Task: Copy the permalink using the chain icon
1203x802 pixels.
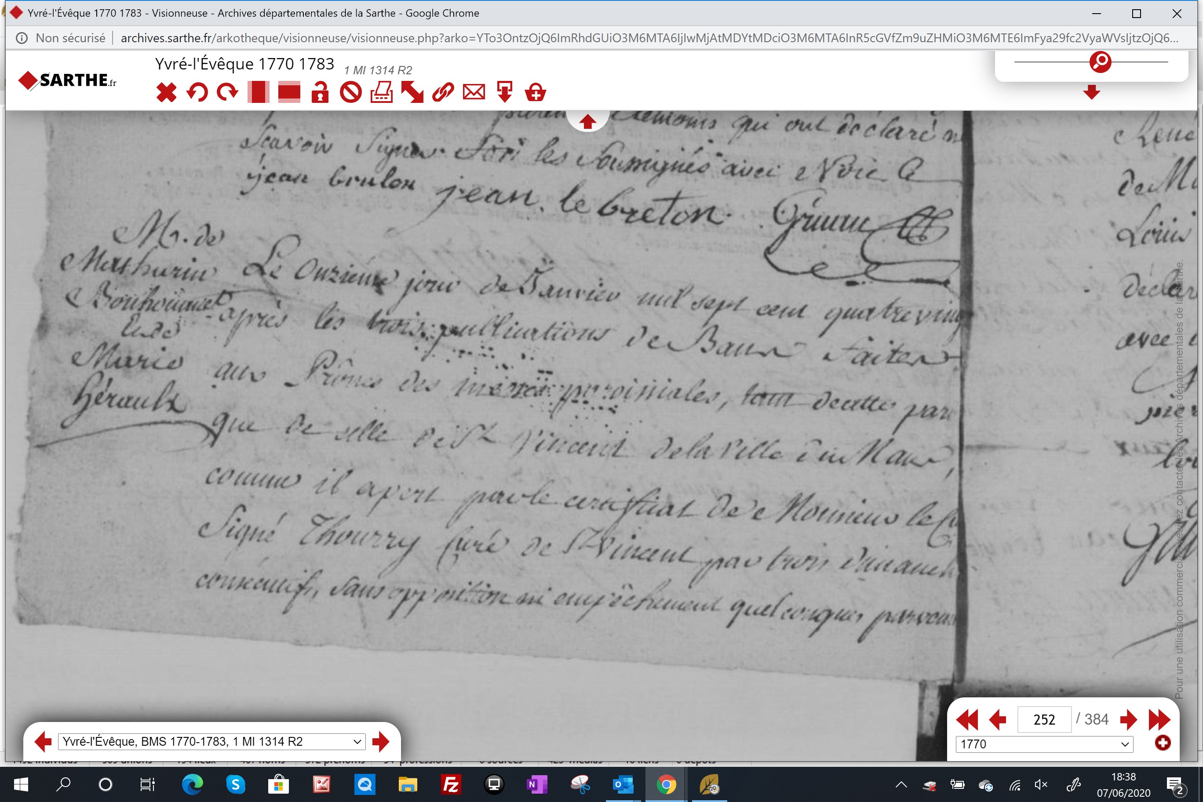Action: tap(443, 93)
